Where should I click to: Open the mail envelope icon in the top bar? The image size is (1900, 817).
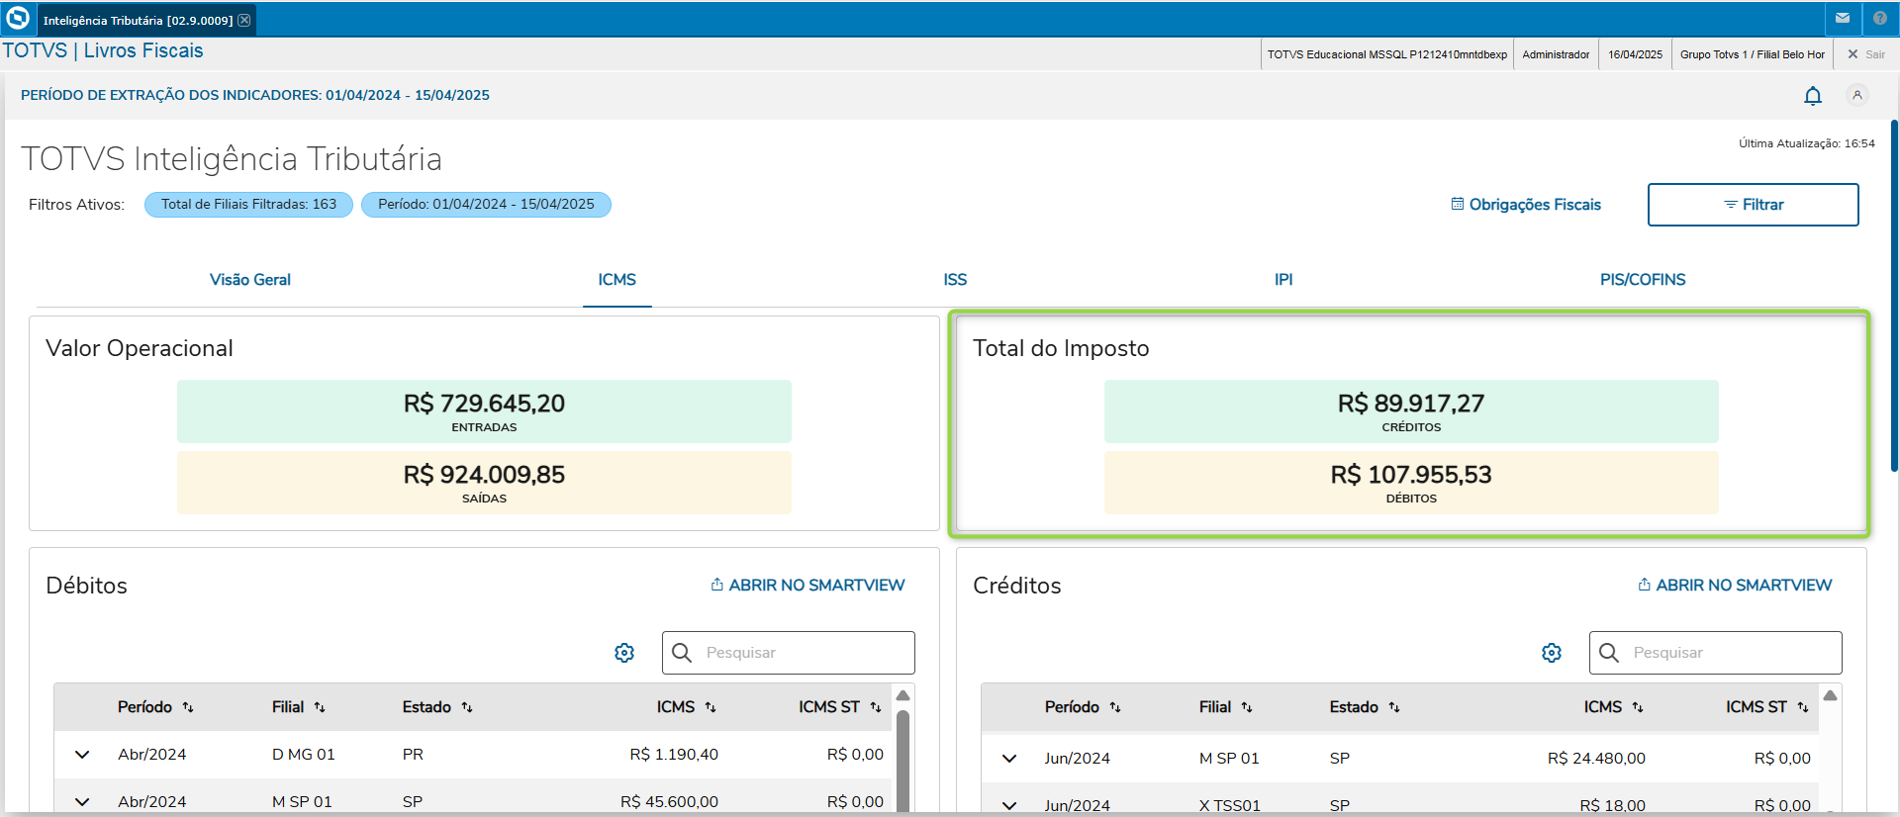pyautogui.click(x=1843, y=18)
